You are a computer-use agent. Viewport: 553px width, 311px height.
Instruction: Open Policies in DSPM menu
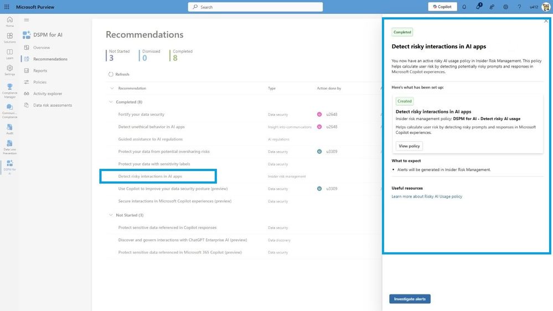39,82
